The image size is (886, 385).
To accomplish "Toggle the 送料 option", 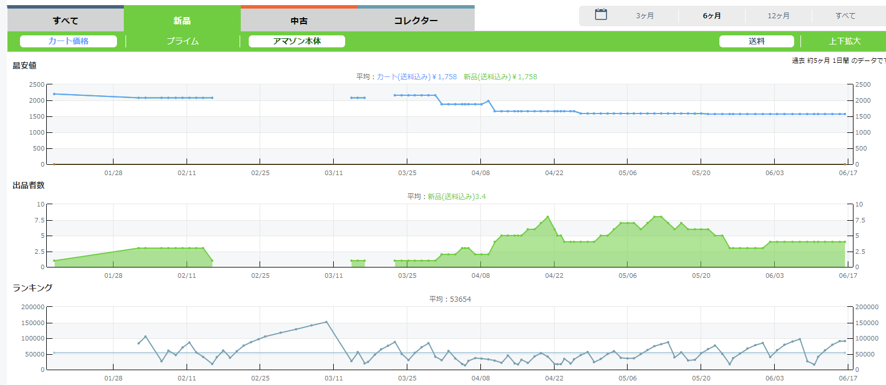I will [756, 41].
